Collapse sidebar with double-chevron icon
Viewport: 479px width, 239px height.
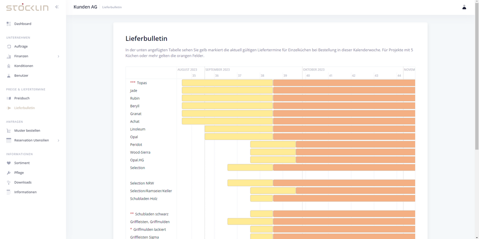click(x=57, y=7)
